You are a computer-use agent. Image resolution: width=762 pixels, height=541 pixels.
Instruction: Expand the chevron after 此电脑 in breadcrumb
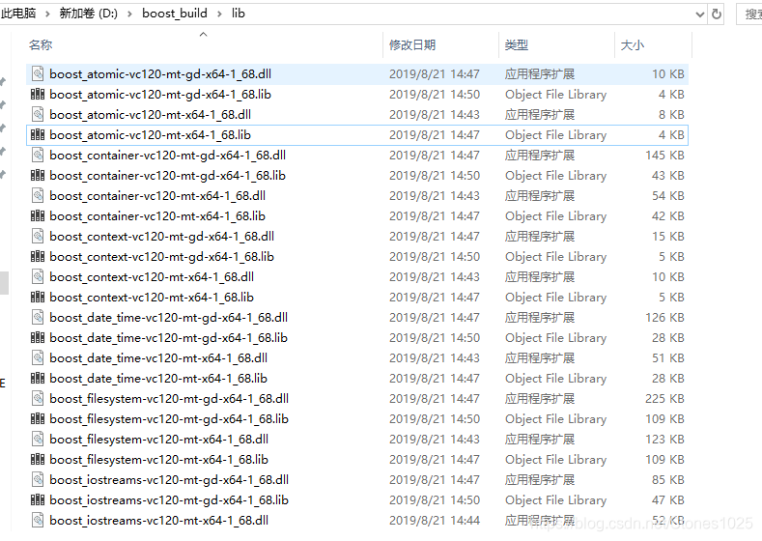(x=47, y=14)
